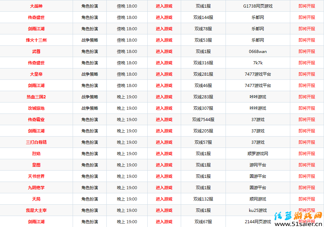Open 剑雨江湖 in the 双线205服 row
The width and height of the screenshot is (324, 227).
pyautogui.click(x=36, y=131)
